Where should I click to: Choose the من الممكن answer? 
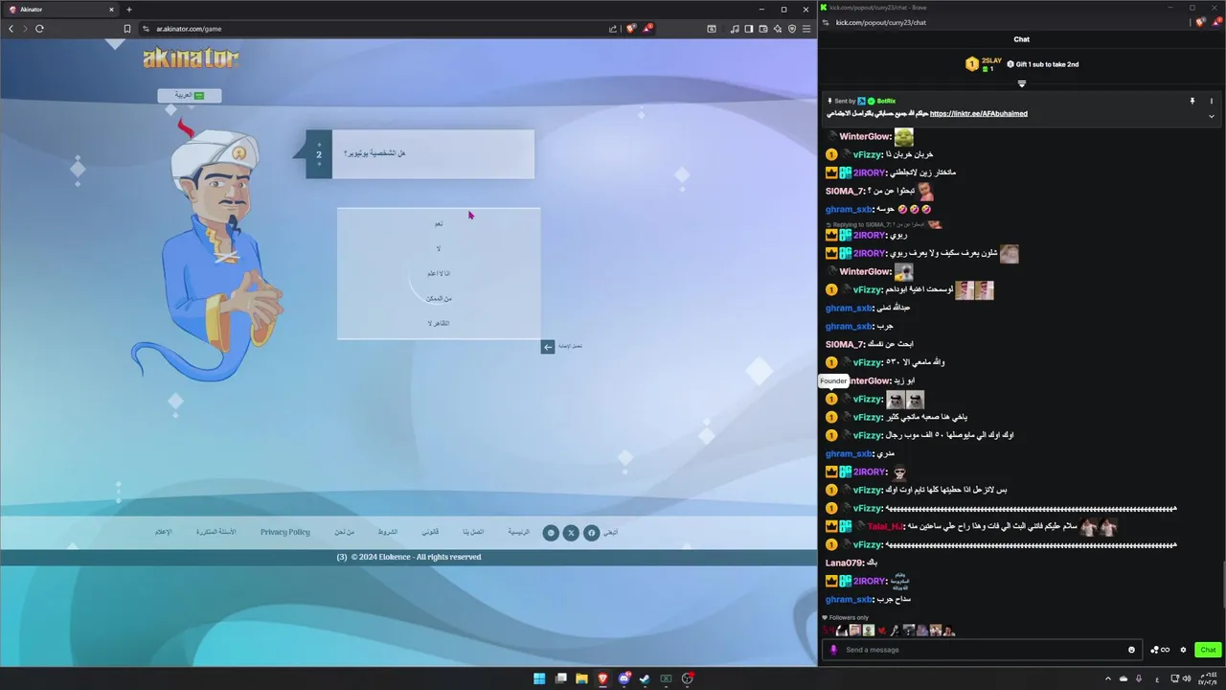[439, 298]
